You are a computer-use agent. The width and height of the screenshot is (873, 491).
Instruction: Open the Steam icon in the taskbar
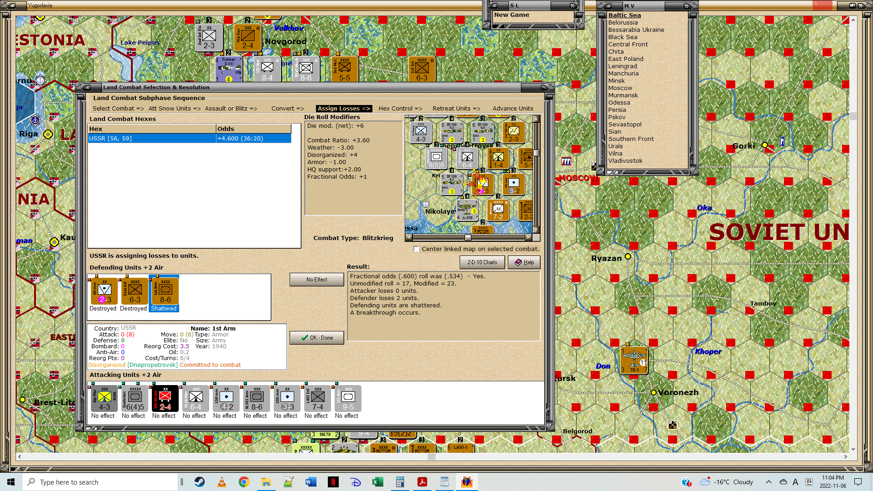click(x=200, y=482)
